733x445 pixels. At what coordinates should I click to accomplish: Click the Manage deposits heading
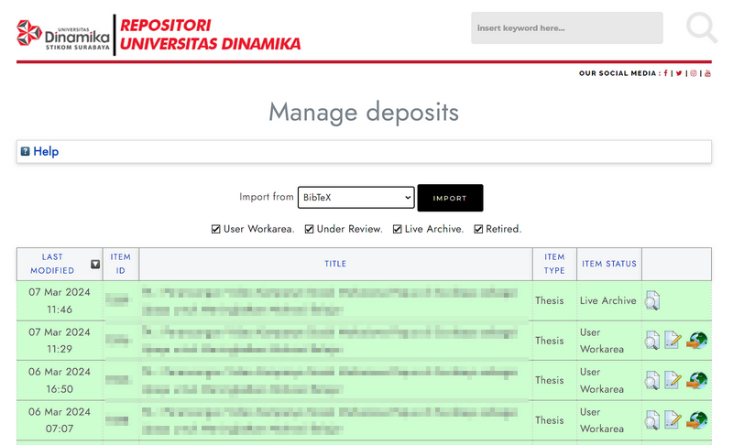364,113
